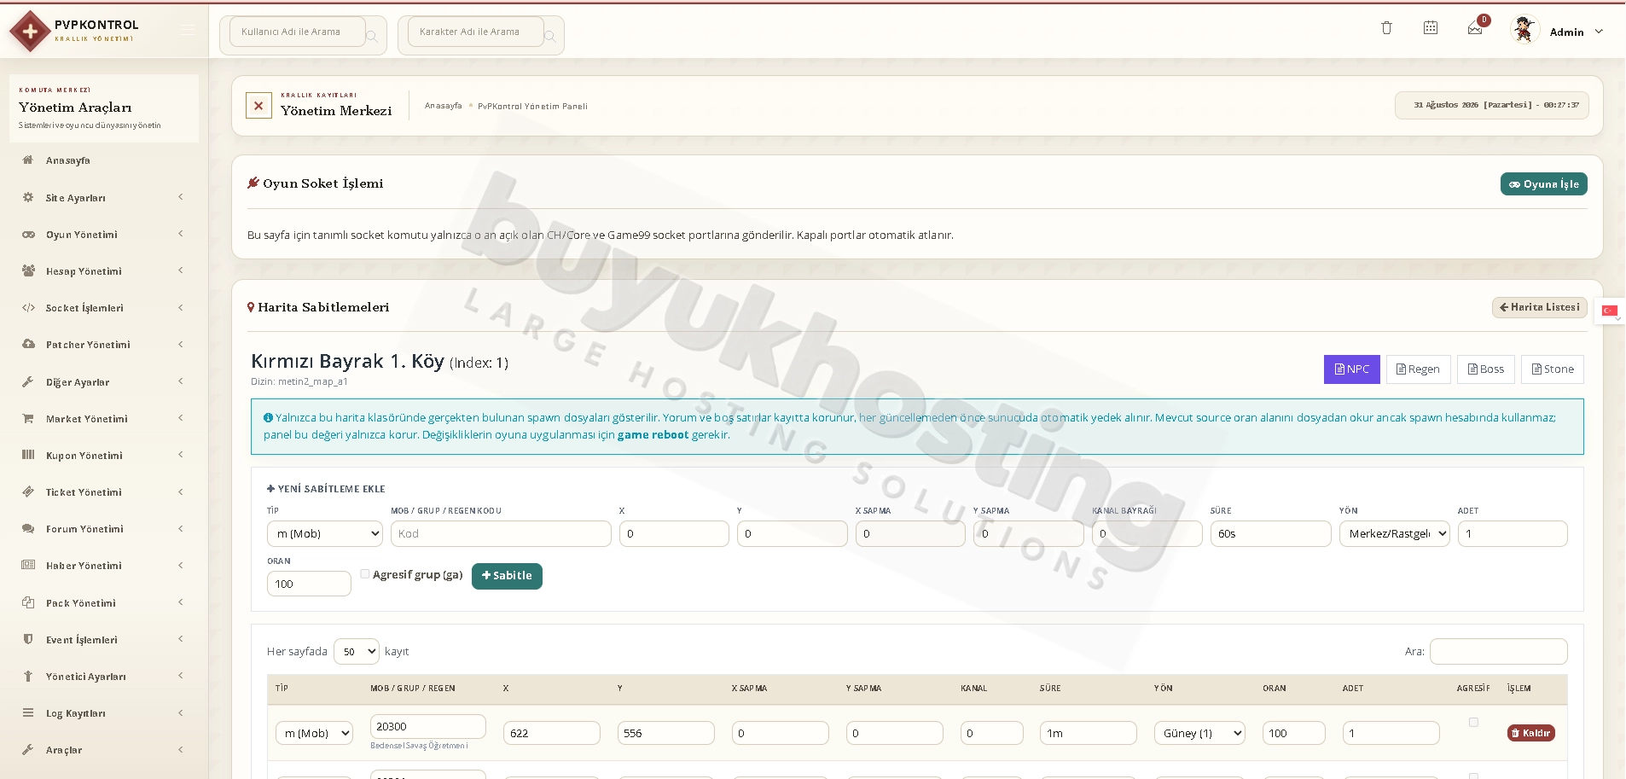This screenshot has height=779, width=1626.
Task: Switch to the Boss tab
Action: click(1486, 369)
